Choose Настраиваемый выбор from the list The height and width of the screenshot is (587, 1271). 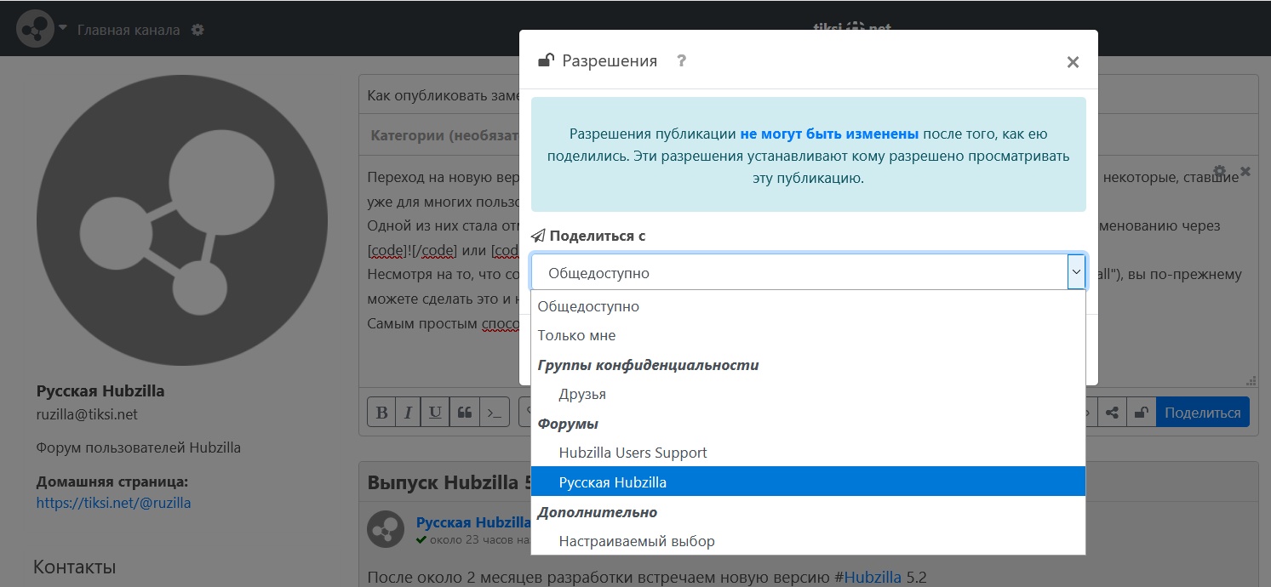(636, 541)
